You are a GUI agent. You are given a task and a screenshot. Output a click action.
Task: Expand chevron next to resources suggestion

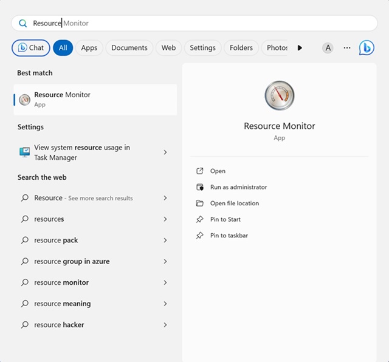pos(165,219)
